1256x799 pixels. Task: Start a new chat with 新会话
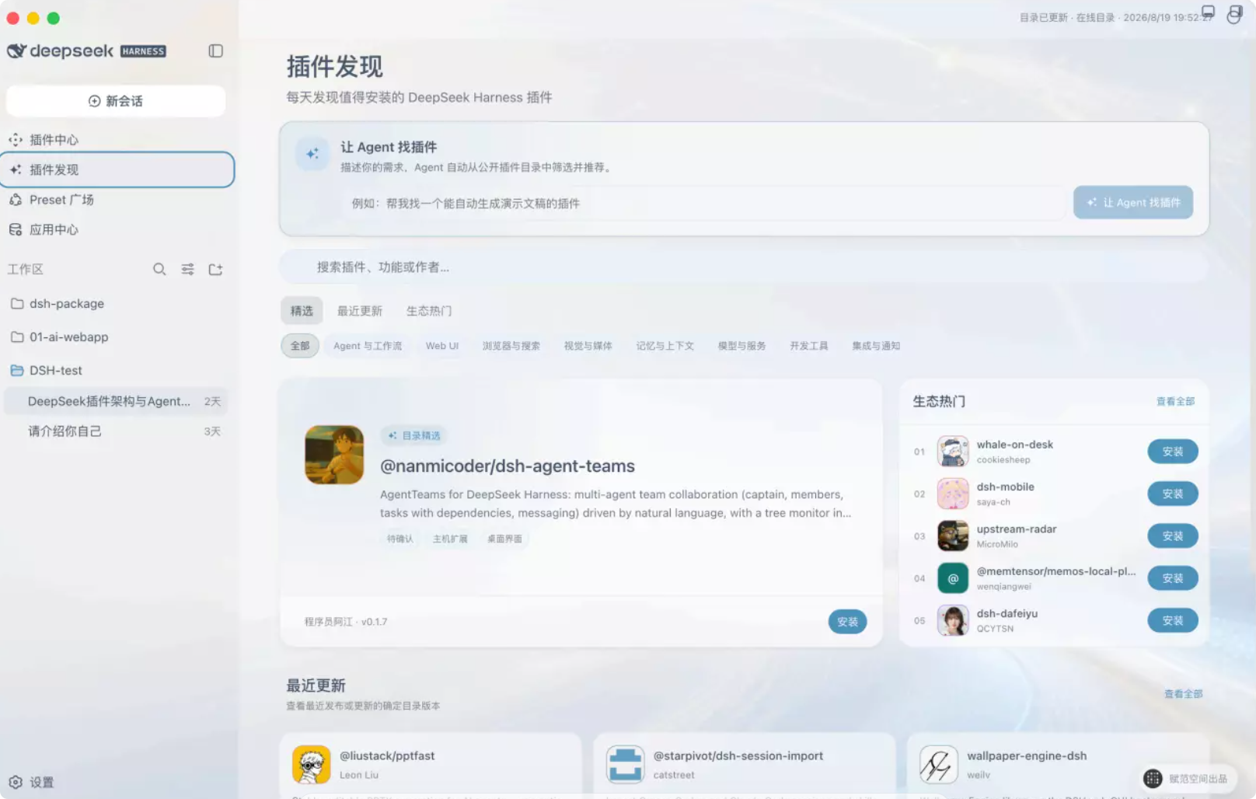(116, 101)
